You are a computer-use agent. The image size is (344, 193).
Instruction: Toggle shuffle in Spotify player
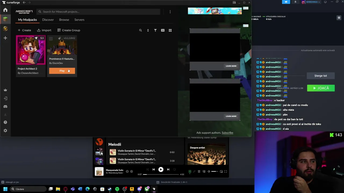point(147,169)
